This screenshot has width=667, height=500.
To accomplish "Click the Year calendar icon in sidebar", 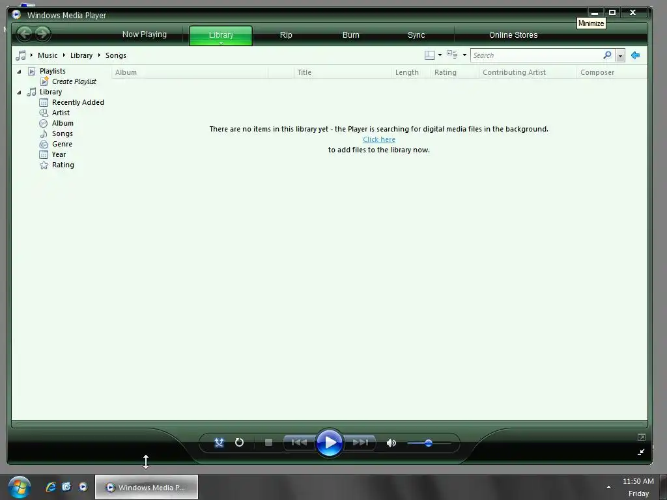I will (x=44, y=154).
